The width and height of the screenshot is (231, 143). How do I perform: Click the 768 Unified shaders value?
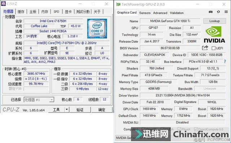157,68
